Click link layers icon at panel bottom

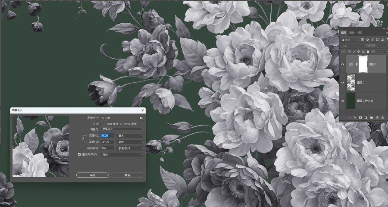(349, 118)
